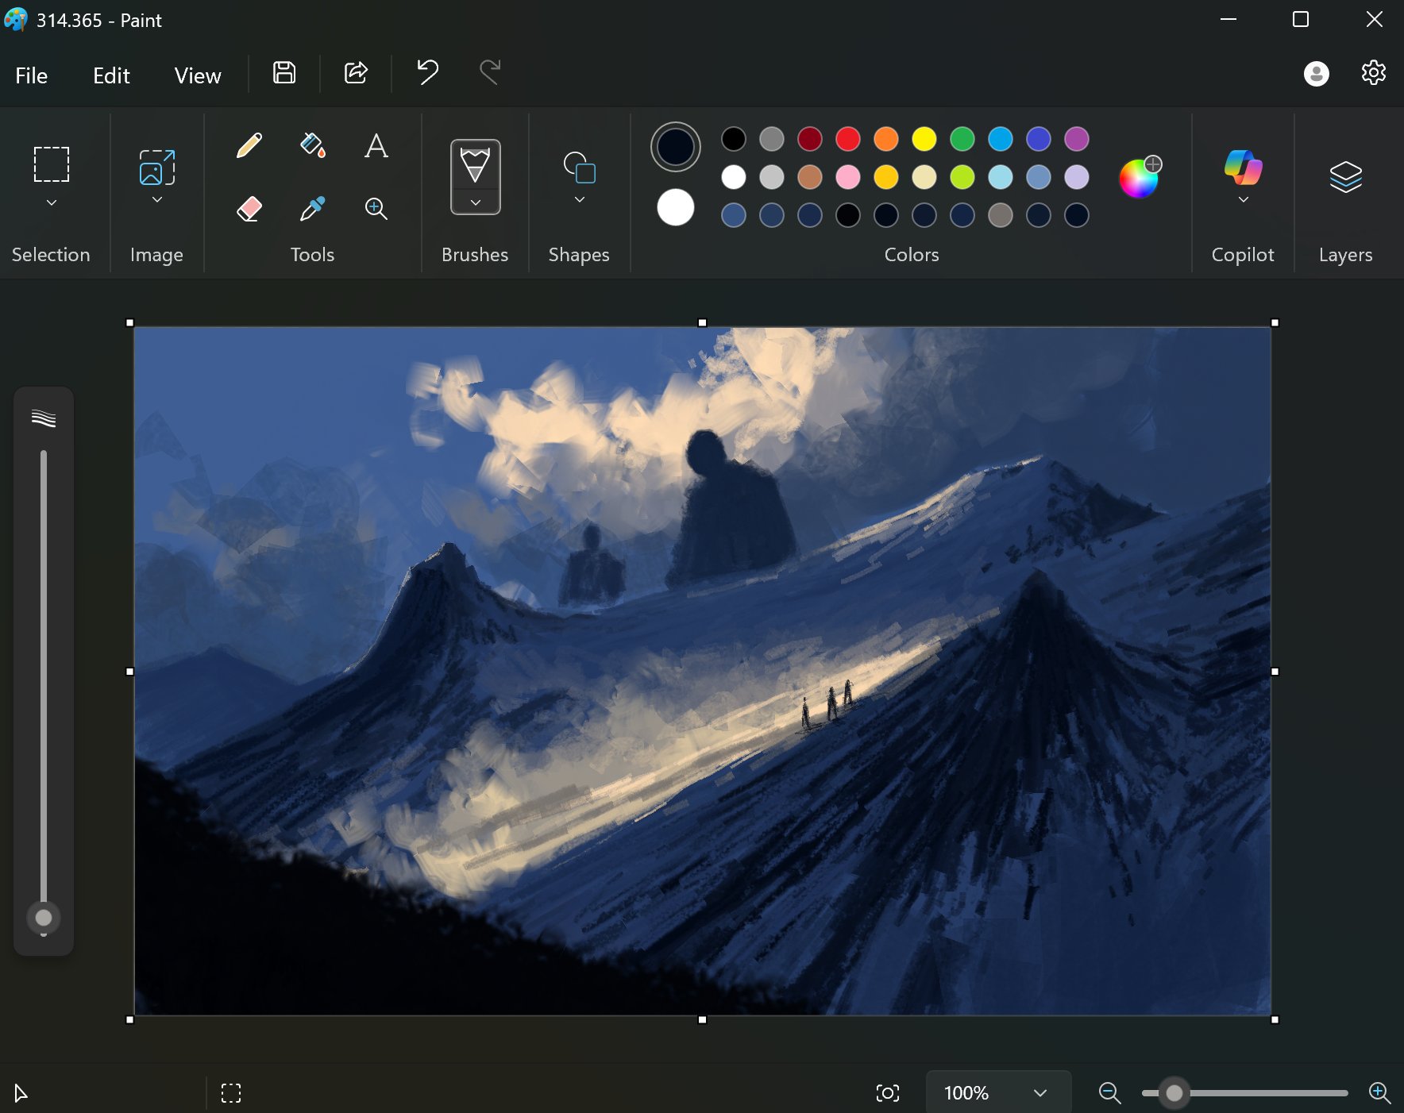Click the cursor position icon in status bar
Viewport: 1404px width, 1113px height.
21,1093
